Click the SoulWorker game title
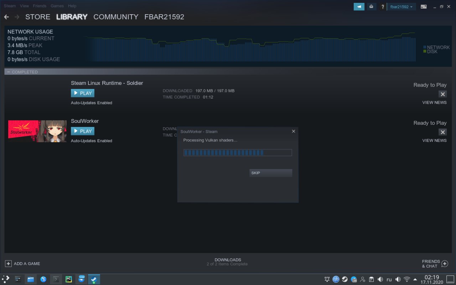Image resolution: width=456 pixels, height=285 pixels. (x=85, y=121)
